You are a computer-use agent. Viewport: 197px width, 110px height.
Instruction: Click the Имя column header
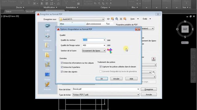[x=72, y=24]
